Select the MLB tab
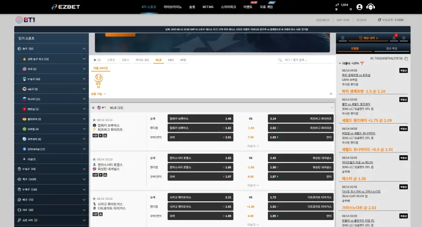Image resolution: width=422 pixels, height=227 pixels. pos(158,60)
